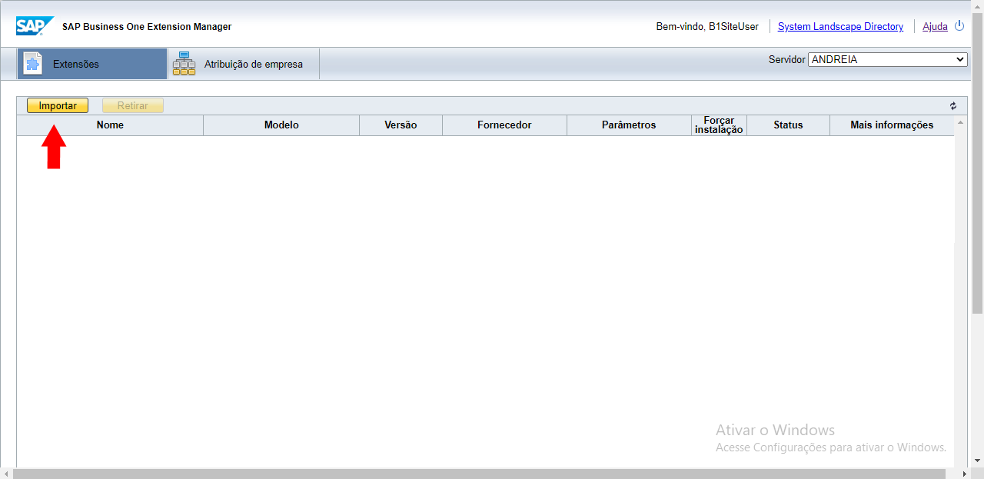Image resolution: width=984 pixels, height=479 pixels.
Task: Click the page scroll-down arrow
Action: (977, 461)
